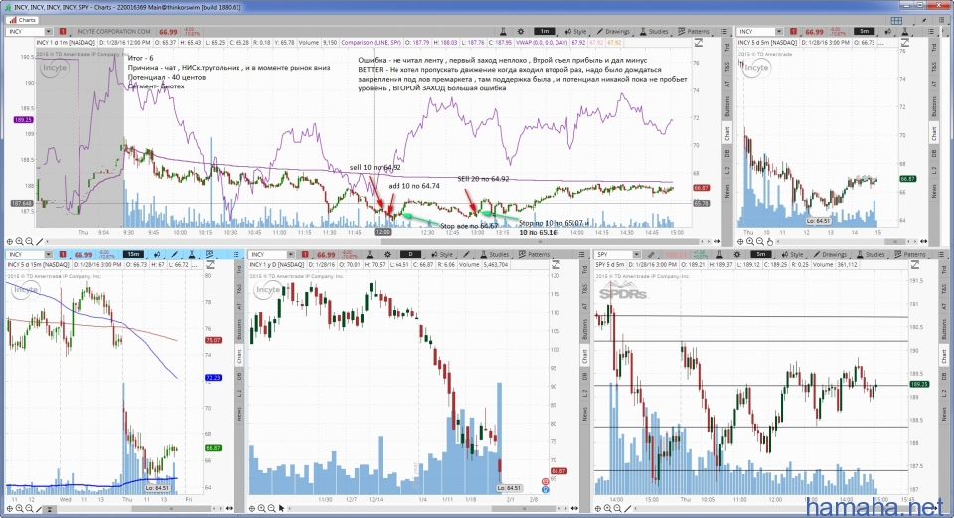Viewport: 954px width, 518px height.
Task: Open Patterns menu in top-left chart
Action: 693,31
